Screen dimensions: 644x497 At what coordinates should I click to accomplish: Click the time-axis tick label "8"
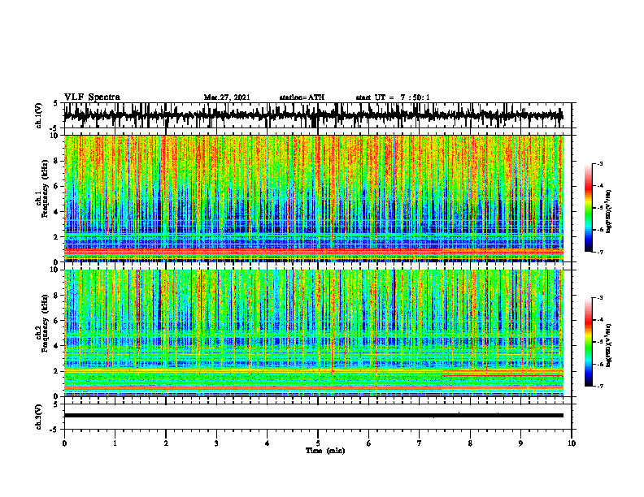coord(470,443)
